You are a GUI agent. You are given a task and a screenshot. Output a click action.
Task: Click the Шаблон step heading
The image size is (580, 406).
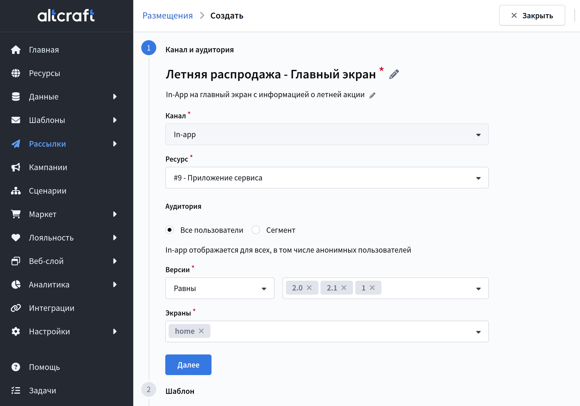click(x=180, y=391)
